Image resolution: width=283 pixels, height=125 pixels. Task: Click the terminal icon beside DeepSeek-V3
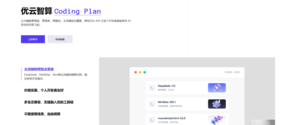click(152, 88)
